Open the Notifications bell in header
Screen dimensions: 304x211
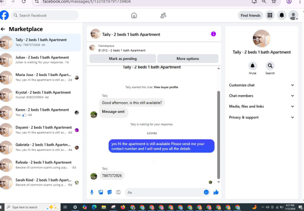pyautogui.click(x=282, y=15)
